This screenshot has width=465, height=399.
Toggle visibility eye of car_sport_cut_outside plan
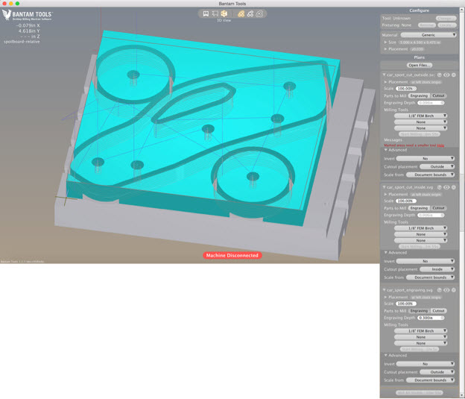point(446,75)
